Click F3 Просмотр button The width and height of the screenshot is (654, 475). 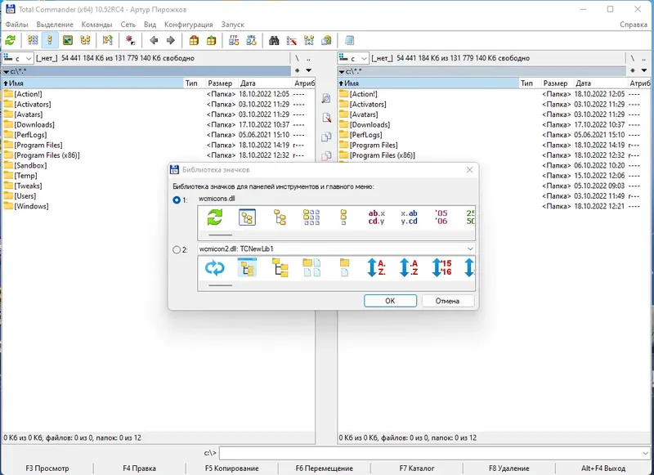[47, 468]
